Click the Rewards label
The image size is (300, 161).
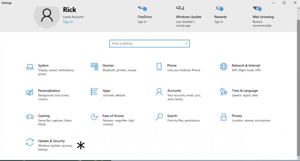pos(220,17)
